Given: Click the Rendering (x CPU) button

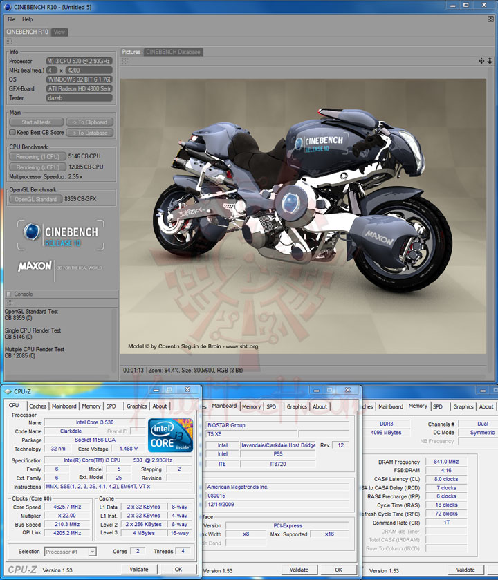Looking at the screenshot, I should [37, 167].
